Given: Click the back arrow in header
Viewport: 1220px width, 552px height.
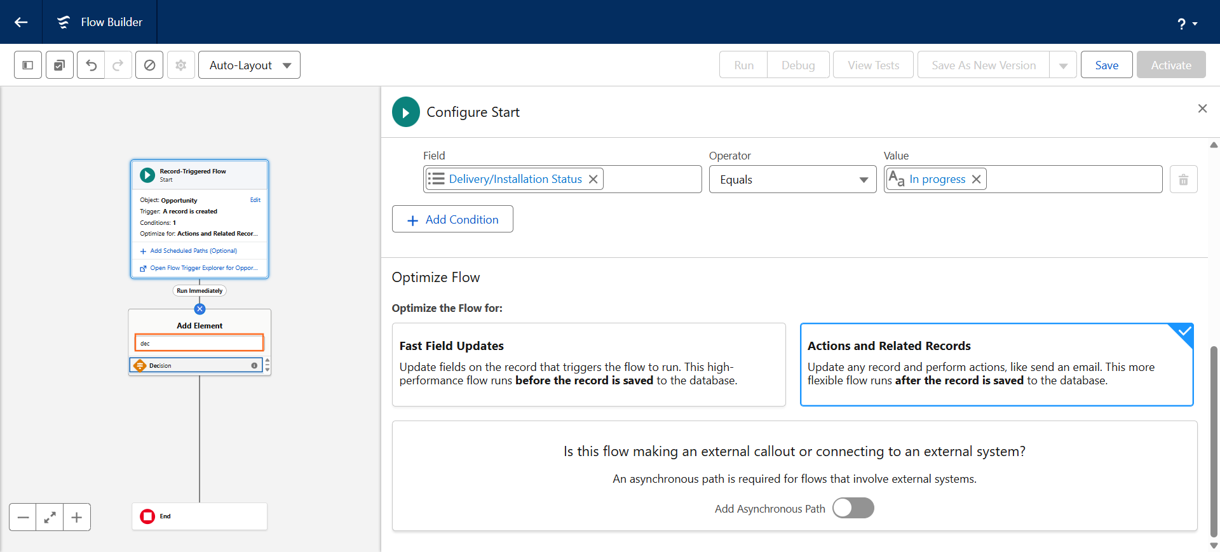Looking at the screenshot, I should pyautogui.click(x=21, y=22).
